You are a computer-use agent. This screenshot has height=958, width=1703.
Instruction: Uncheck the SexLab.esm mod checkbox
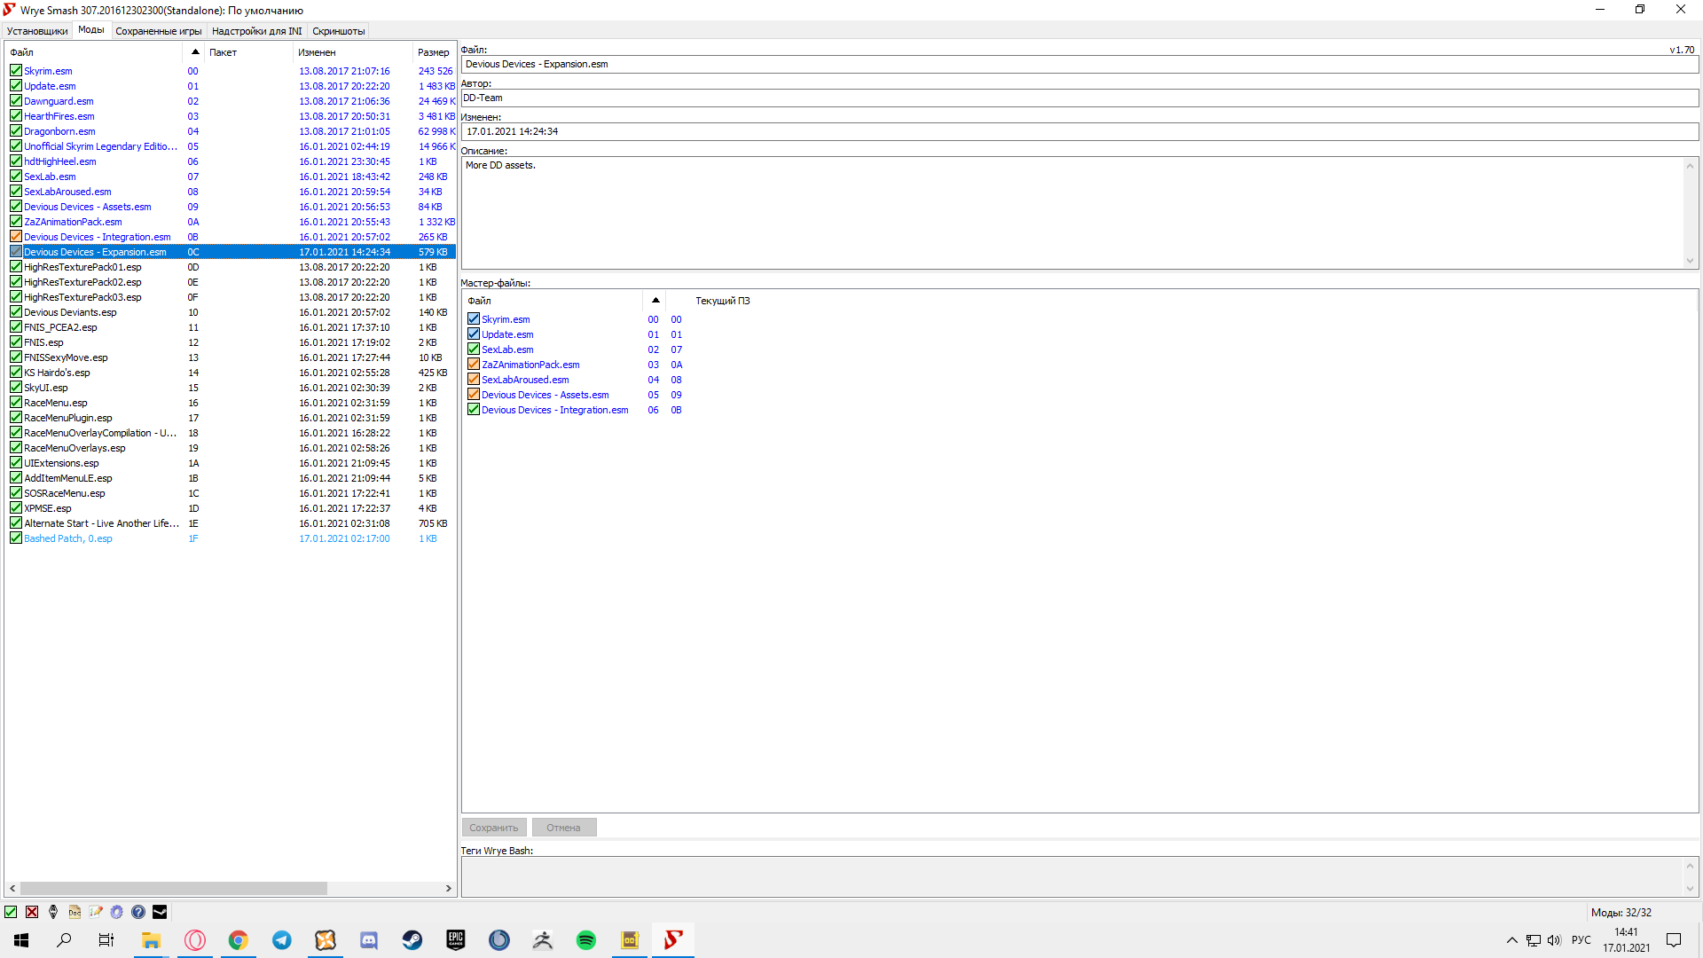(16, 177)
